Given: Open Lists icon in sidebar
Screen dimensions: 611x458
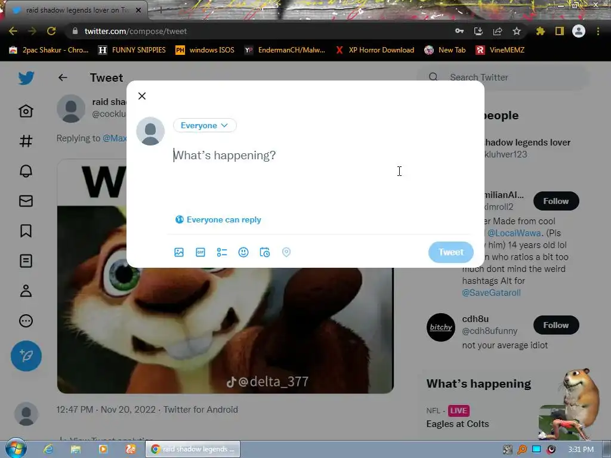Looking at the screenshot, I should click(x=26, y=261).
